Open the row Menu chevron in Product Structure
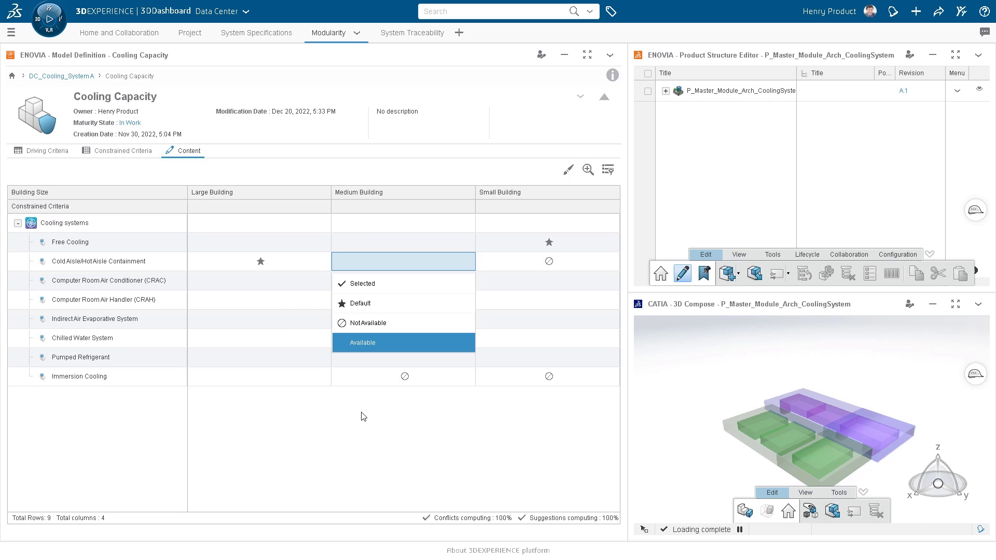Viewport: 996px width, 560px height. coord(957,91)
